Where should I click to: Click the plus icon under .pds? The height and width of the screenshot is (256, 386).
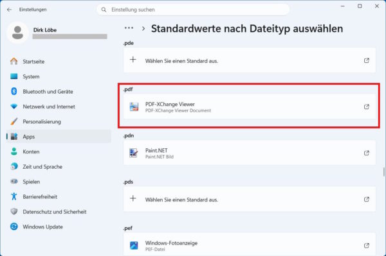(133, 198)
